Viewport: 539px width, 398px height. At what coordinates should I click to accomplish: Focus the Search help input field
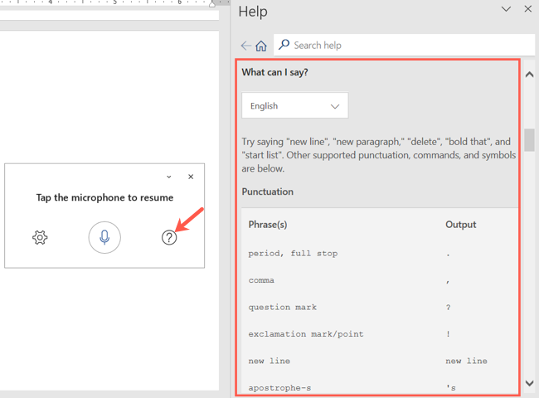point(405,45)
